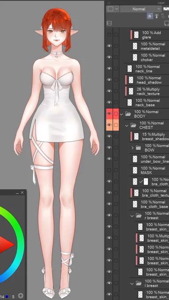Click the BODY folder icon
Screen dimensions: 169x300
[x=128, y=114]
